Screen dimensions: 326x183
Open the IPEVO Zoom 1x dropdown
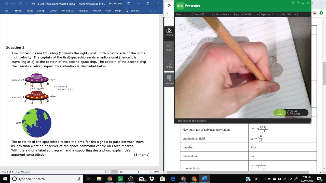(183, 14)
